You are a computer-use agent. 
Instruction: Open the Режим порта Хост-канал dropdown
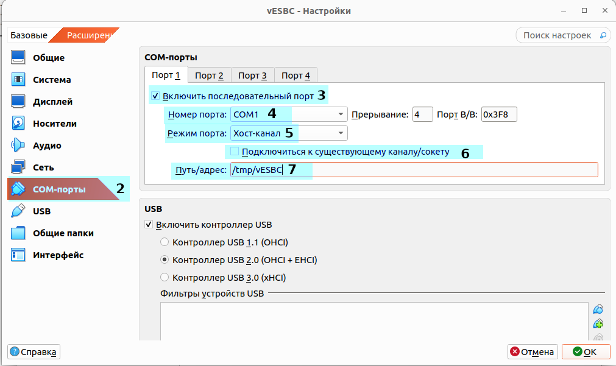click(289, 133)
